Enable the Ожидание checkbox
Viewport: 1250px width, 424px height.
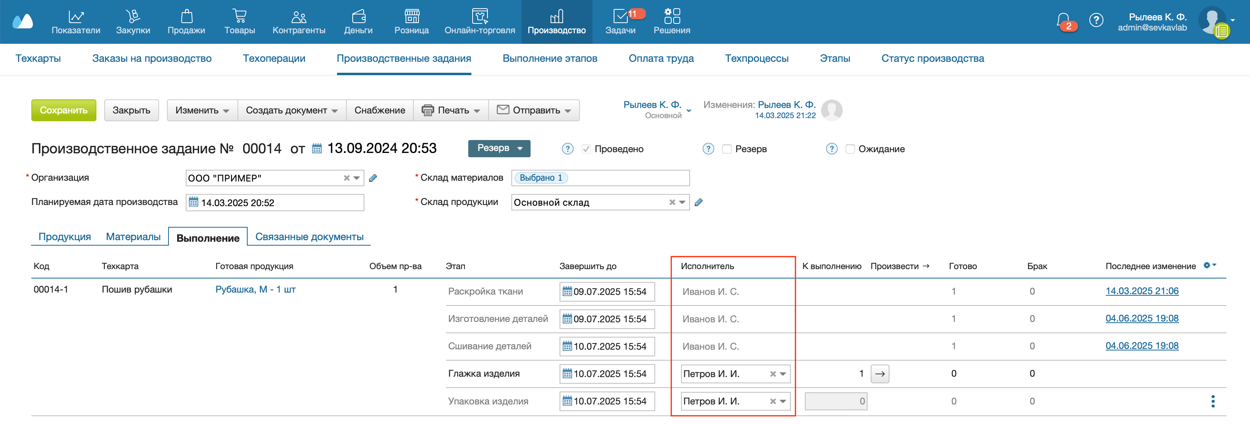[x=850, y=149]
